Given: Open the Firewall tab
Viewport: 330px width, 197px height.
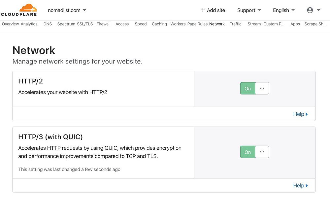Looking at the screenshot, I should tap(103, 24).
